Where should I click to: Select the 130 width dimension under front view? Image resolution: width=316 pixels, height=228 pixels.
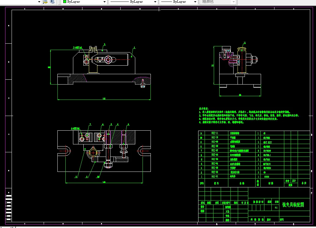pyautogui.click(x=104, y=99)
